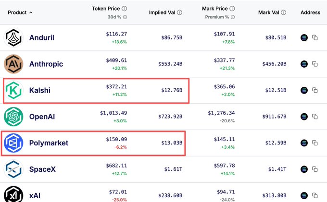Copy the Anthropic token address
Image resolution: width=327 pixels, height=202 pixels.
[x=315, y=64]
